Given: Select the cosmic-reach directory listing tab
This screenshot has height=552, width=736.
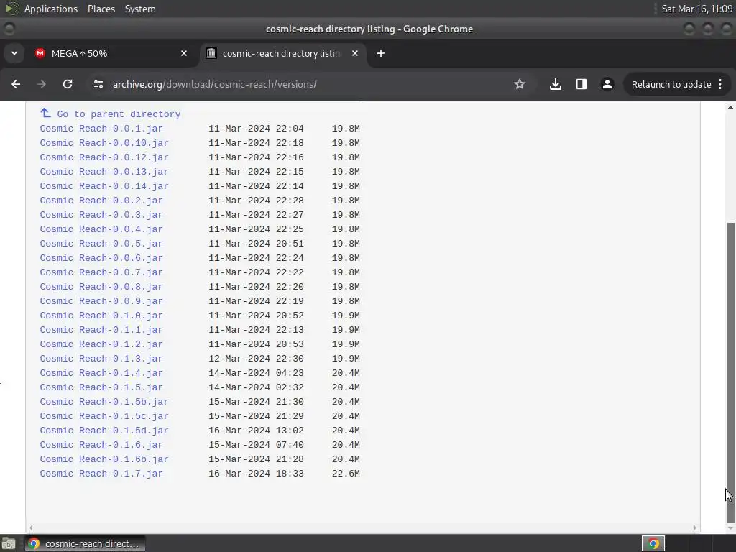Looking at the screenshot, I should click(x=282, y=53).
